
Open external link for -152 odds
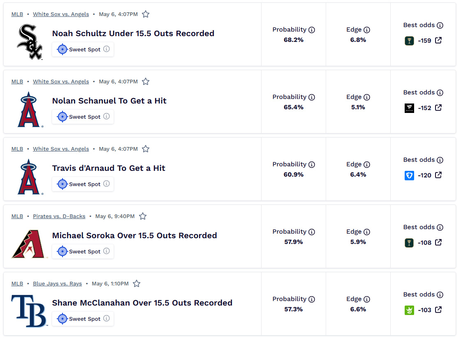point(438,108)
